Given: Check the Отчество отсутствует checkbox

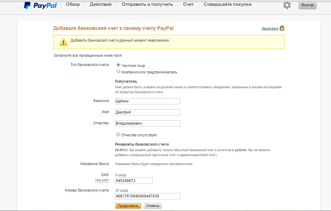Looking at the screenshot, I should 118,134.
